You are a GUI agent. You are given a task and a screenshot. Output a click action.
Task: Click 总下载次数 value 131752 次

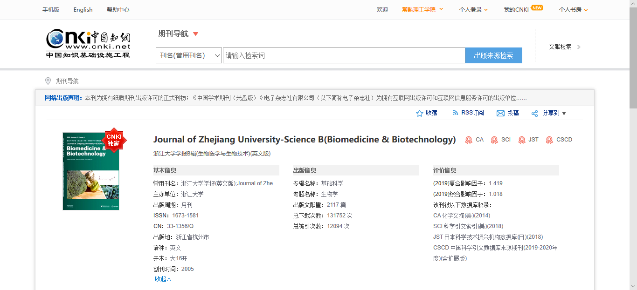coord(339,216)
